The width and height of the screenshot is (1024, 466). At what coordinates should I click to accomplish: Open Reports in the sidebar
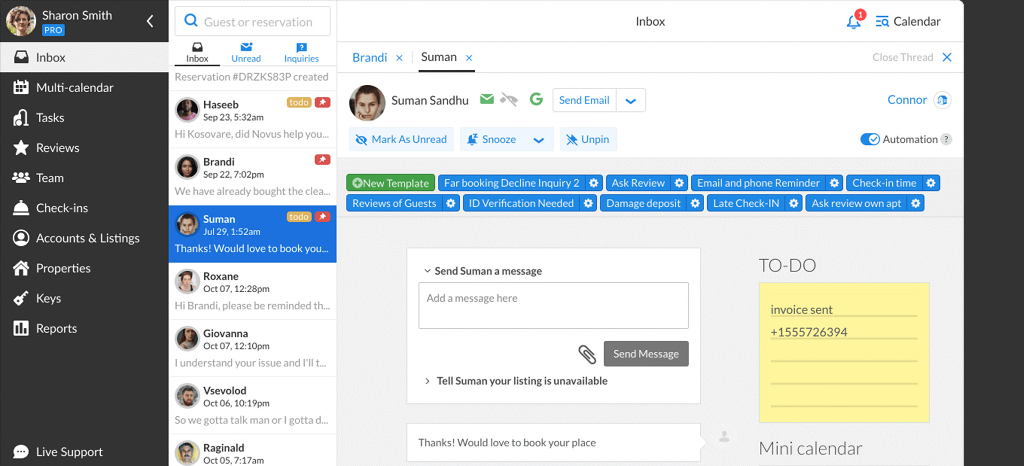click(x=84, y=328)
